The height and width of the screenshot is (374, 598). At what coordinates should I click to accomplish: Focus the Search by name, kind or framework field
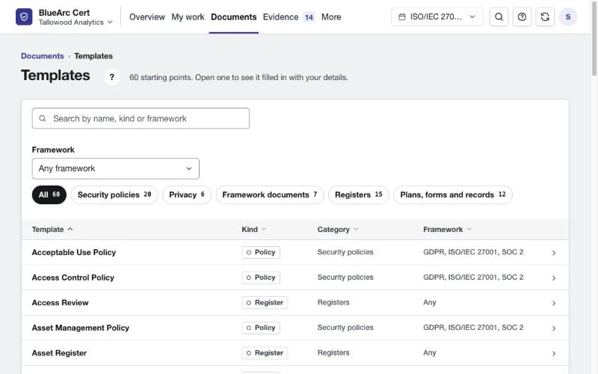coord(141,118)
